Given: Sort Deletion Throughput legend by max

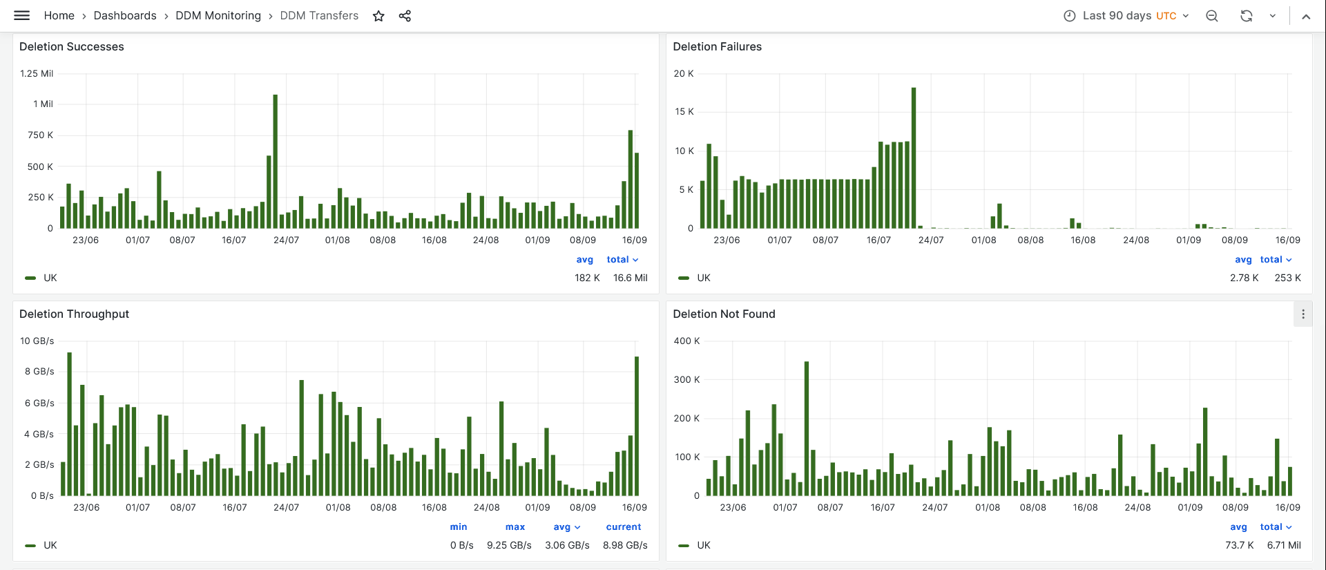Looking at the screenshot, I should click(x=515, y=527).
